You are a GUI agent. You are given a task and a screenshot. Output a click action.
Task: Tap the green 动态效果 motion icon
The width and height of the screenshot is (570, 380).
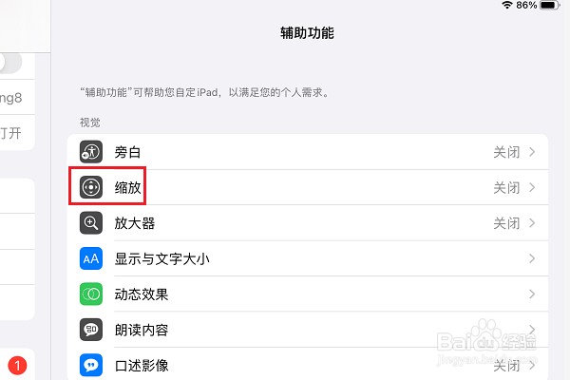(x=91, y=294)
